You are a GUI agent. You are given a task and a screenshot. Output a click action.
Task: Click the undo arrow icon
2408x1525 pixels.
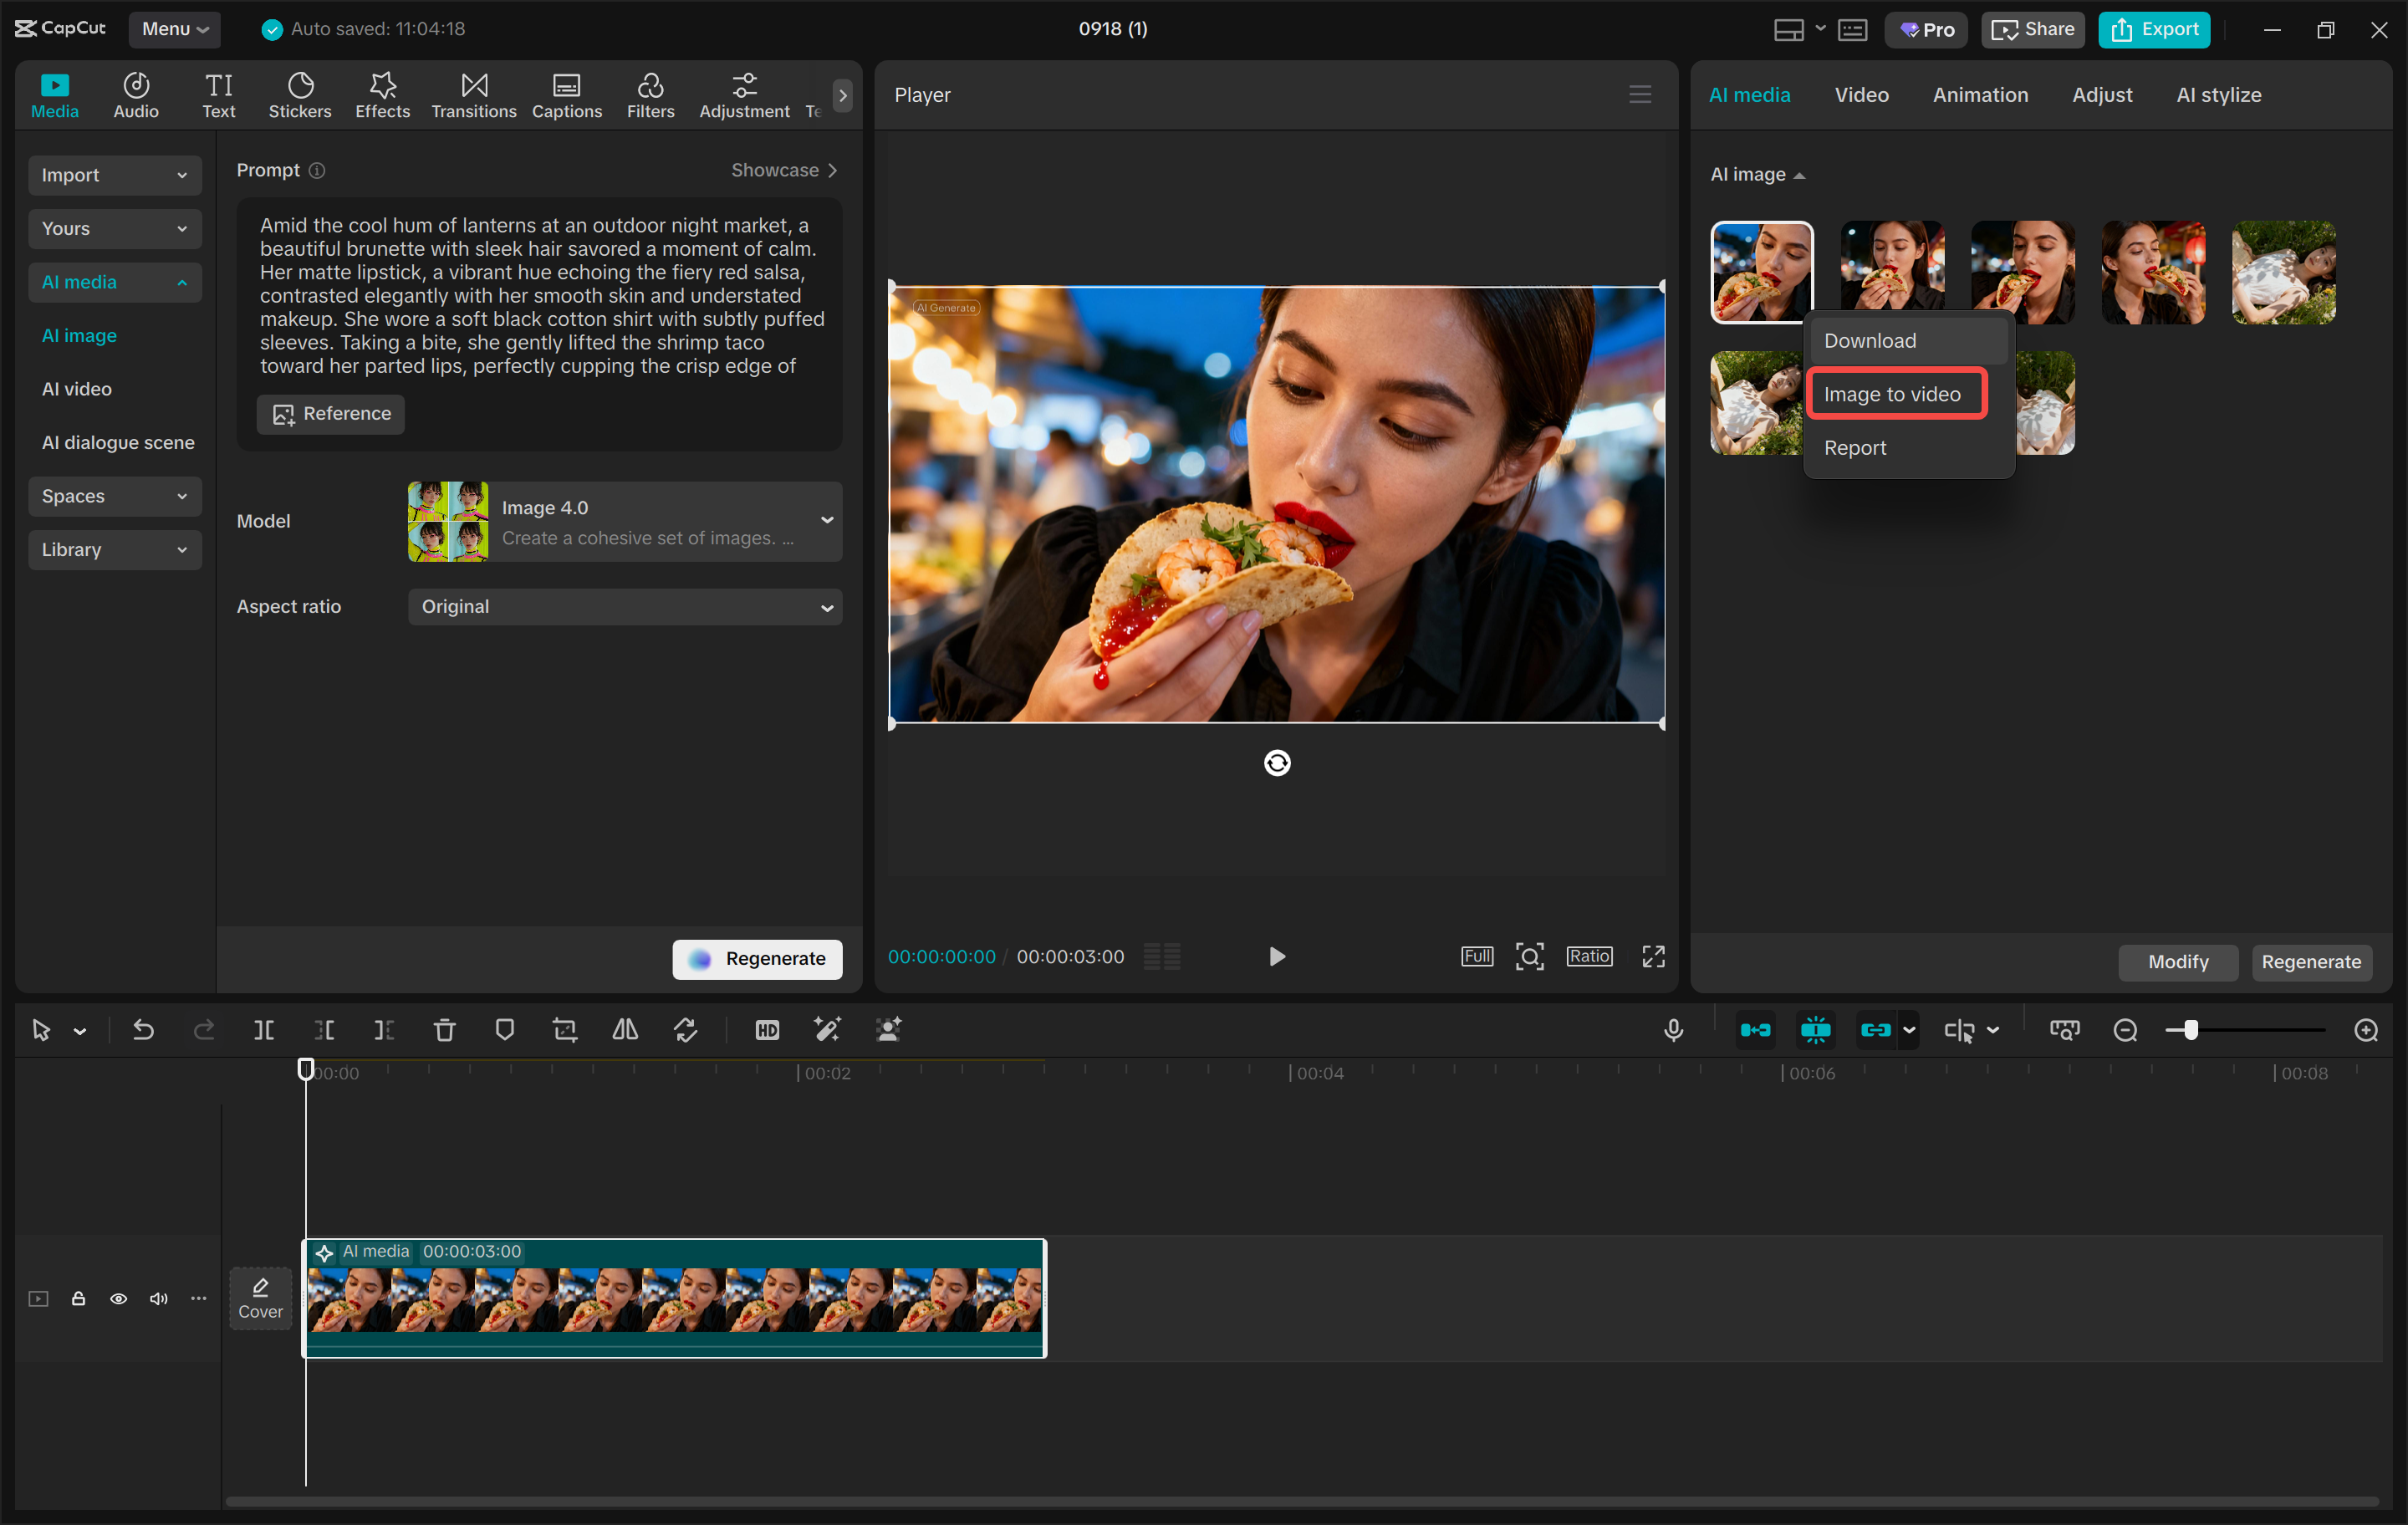point(143,1030)
